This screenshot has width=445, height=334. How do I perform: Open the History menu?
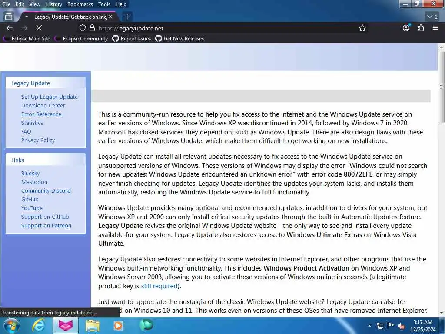click(53, 4)
